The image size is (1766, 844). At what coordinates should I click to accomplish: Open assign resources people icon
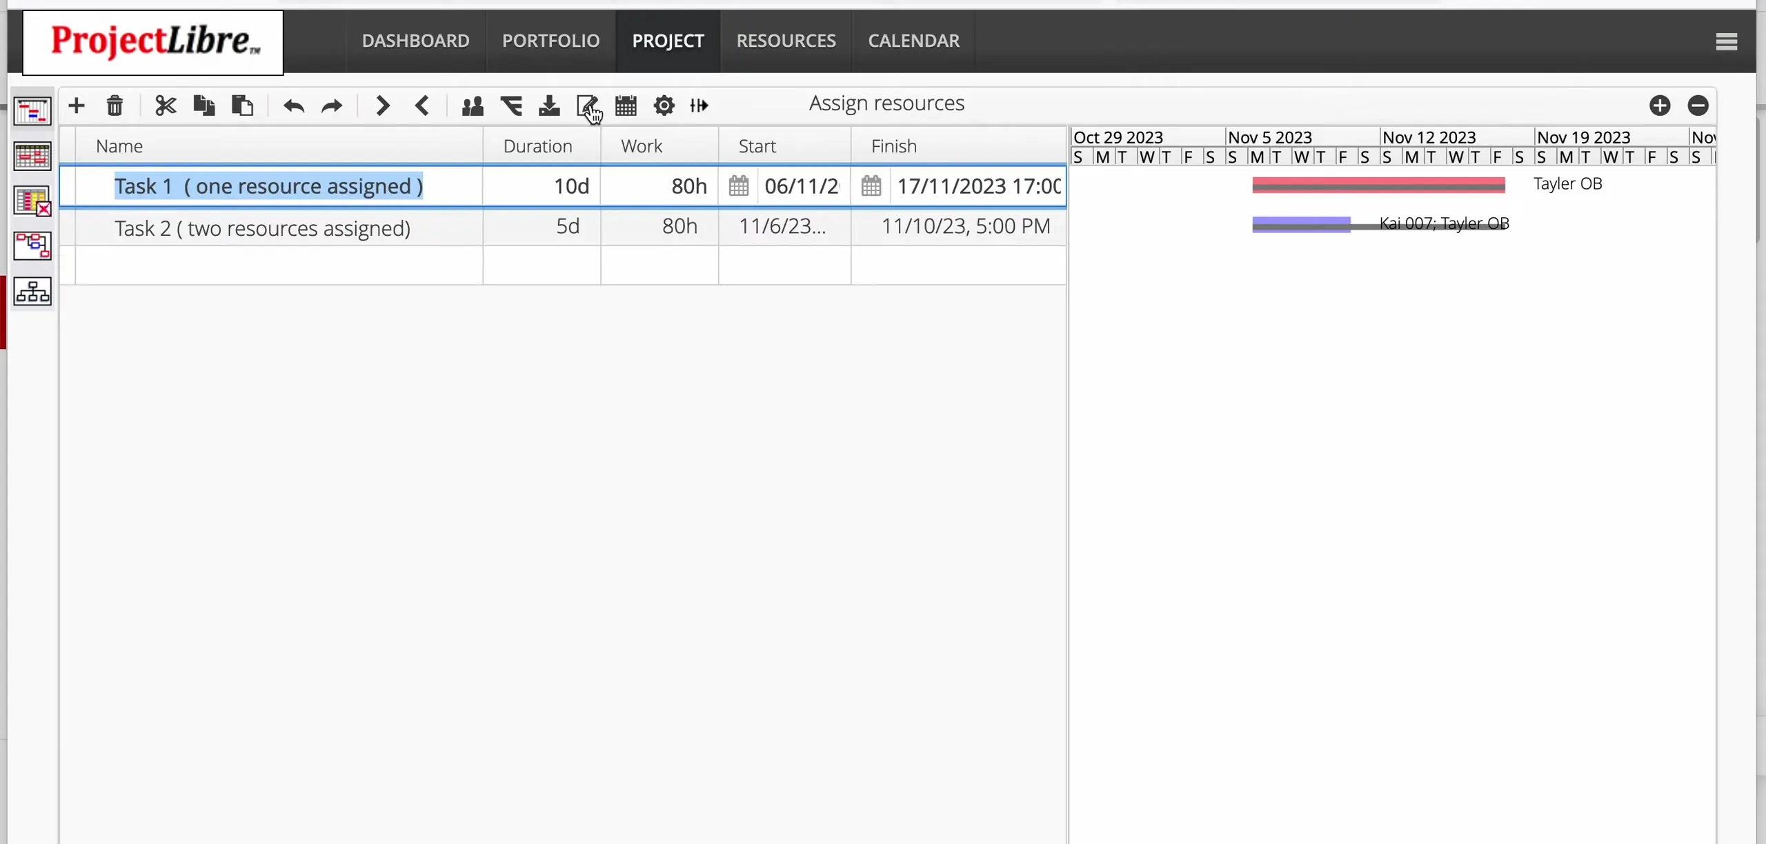[473, 105]
